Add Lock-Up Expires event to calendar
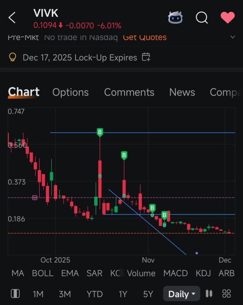 pos(146,57)
